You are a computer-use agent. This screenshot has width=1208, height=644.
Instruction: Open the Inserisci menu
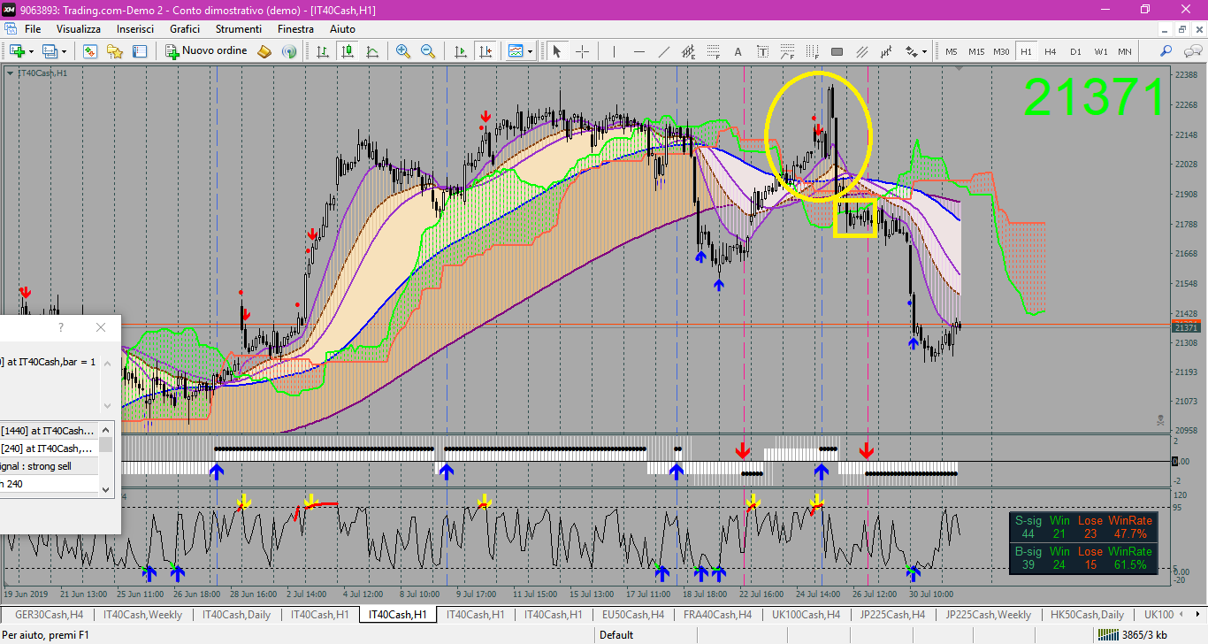click(x=135, y=29)
